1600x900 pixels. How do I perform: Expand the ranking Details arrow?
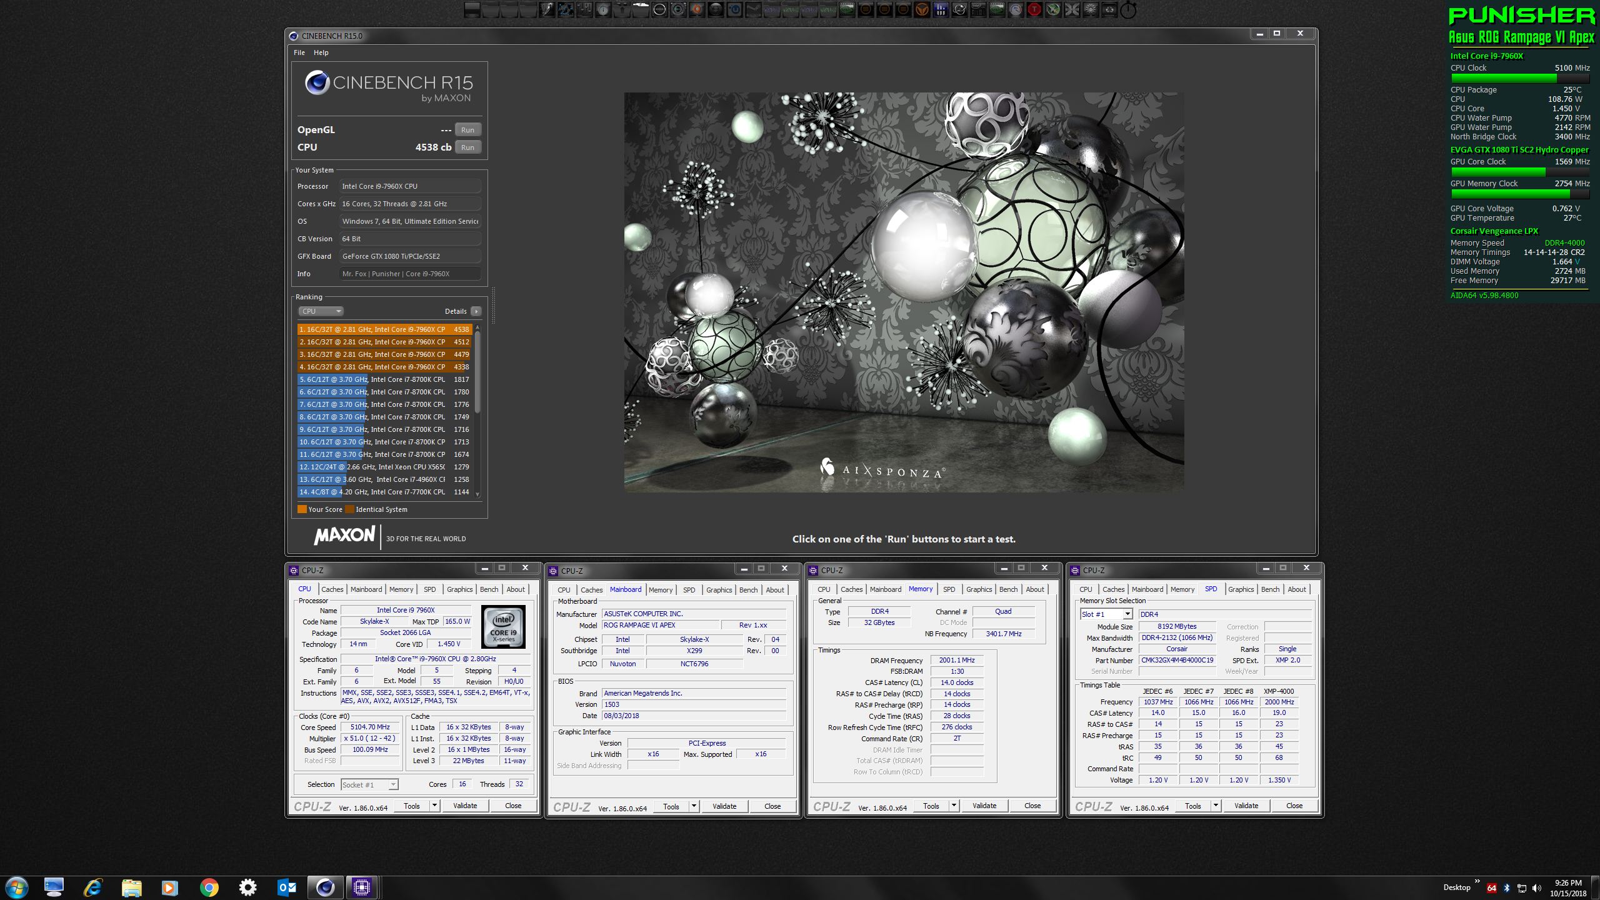tap(476, 311)
